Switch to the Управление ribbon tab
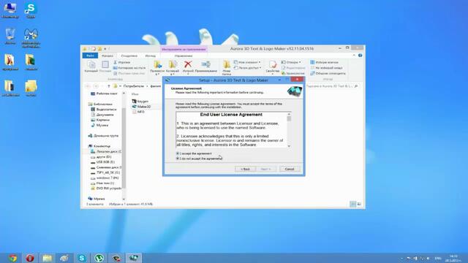This screenshot has width=468, height=263. point(184,56)
